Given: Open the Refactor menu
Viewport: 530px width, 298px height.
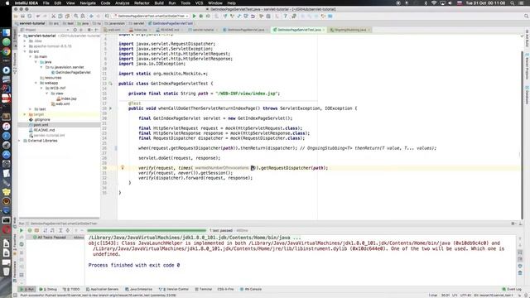Looking at the screenshot, I should pyautogui.click(x=142, y=3).
